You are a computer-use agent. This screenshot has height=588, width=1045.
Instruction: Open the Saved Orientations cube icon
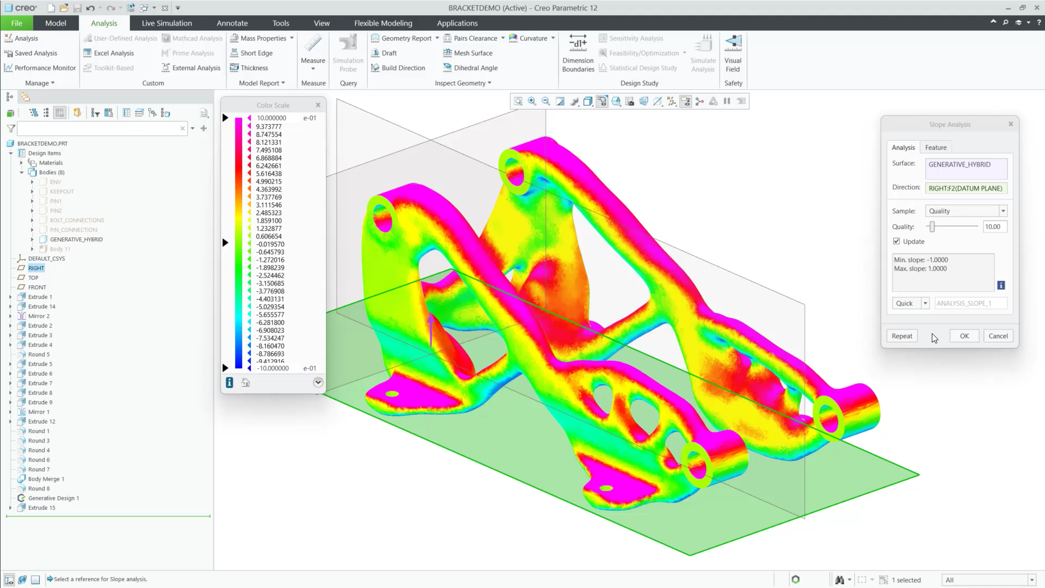pyautogui.click(x=616, y=101)
